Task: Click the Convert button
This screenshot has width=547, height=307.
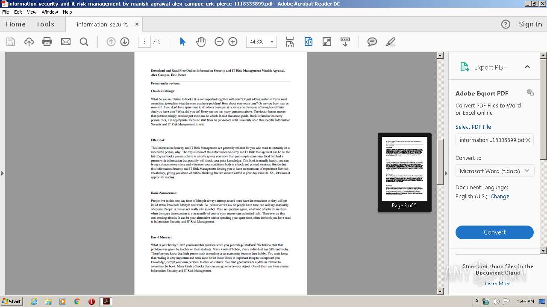Action: [494, 232]
